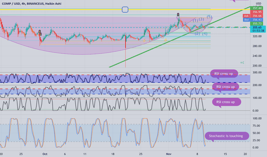Click the lightning bolt marker below the Nov 1 candles
The image size is (267, 157).
point(165,40)
